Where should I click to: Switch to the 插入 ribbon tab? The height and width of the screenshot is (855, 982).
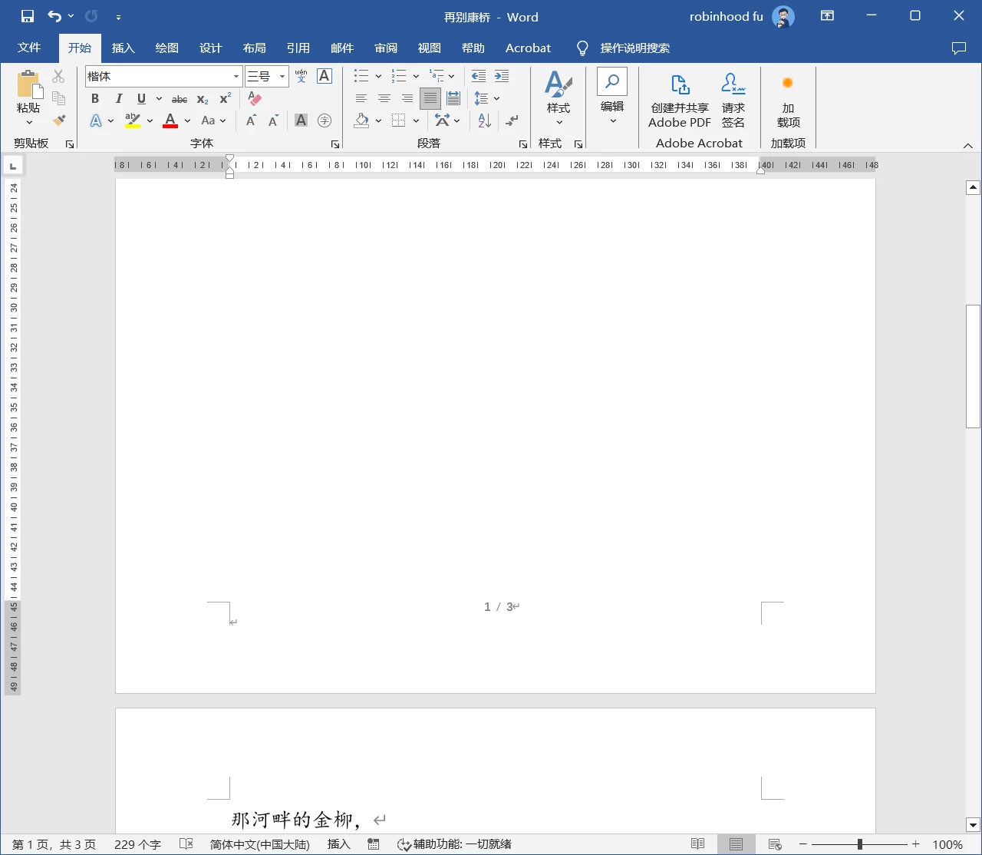(123, 48)
